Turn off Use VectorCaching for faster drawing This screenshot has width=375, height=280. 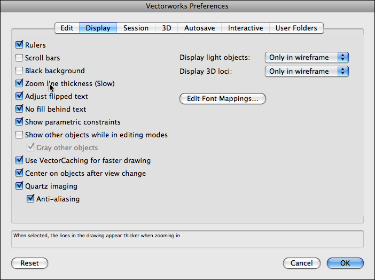20,161
